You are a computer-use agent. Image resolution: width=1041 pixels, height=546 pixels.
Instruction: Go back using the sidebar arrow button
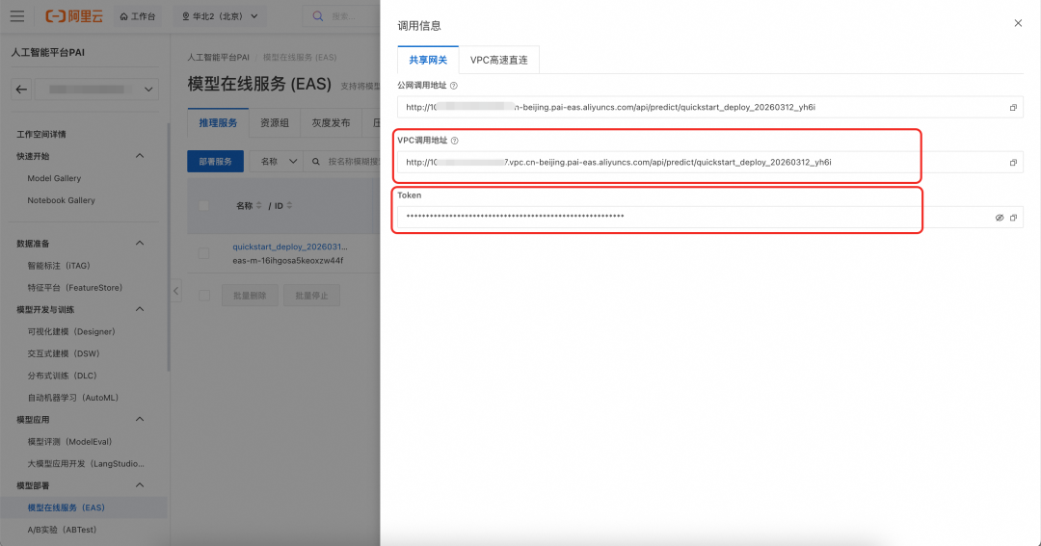[x=21, y=90]
